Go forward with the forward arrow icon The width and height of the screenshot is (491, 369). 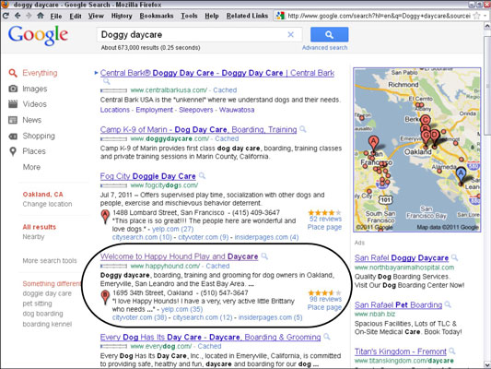pyautogui.click(x=29, y=16)
